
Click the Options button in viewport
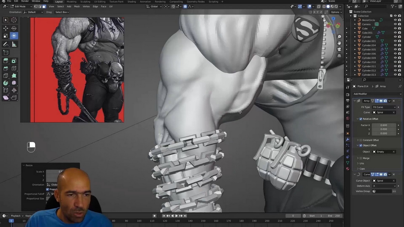click(x=336, y=12)
